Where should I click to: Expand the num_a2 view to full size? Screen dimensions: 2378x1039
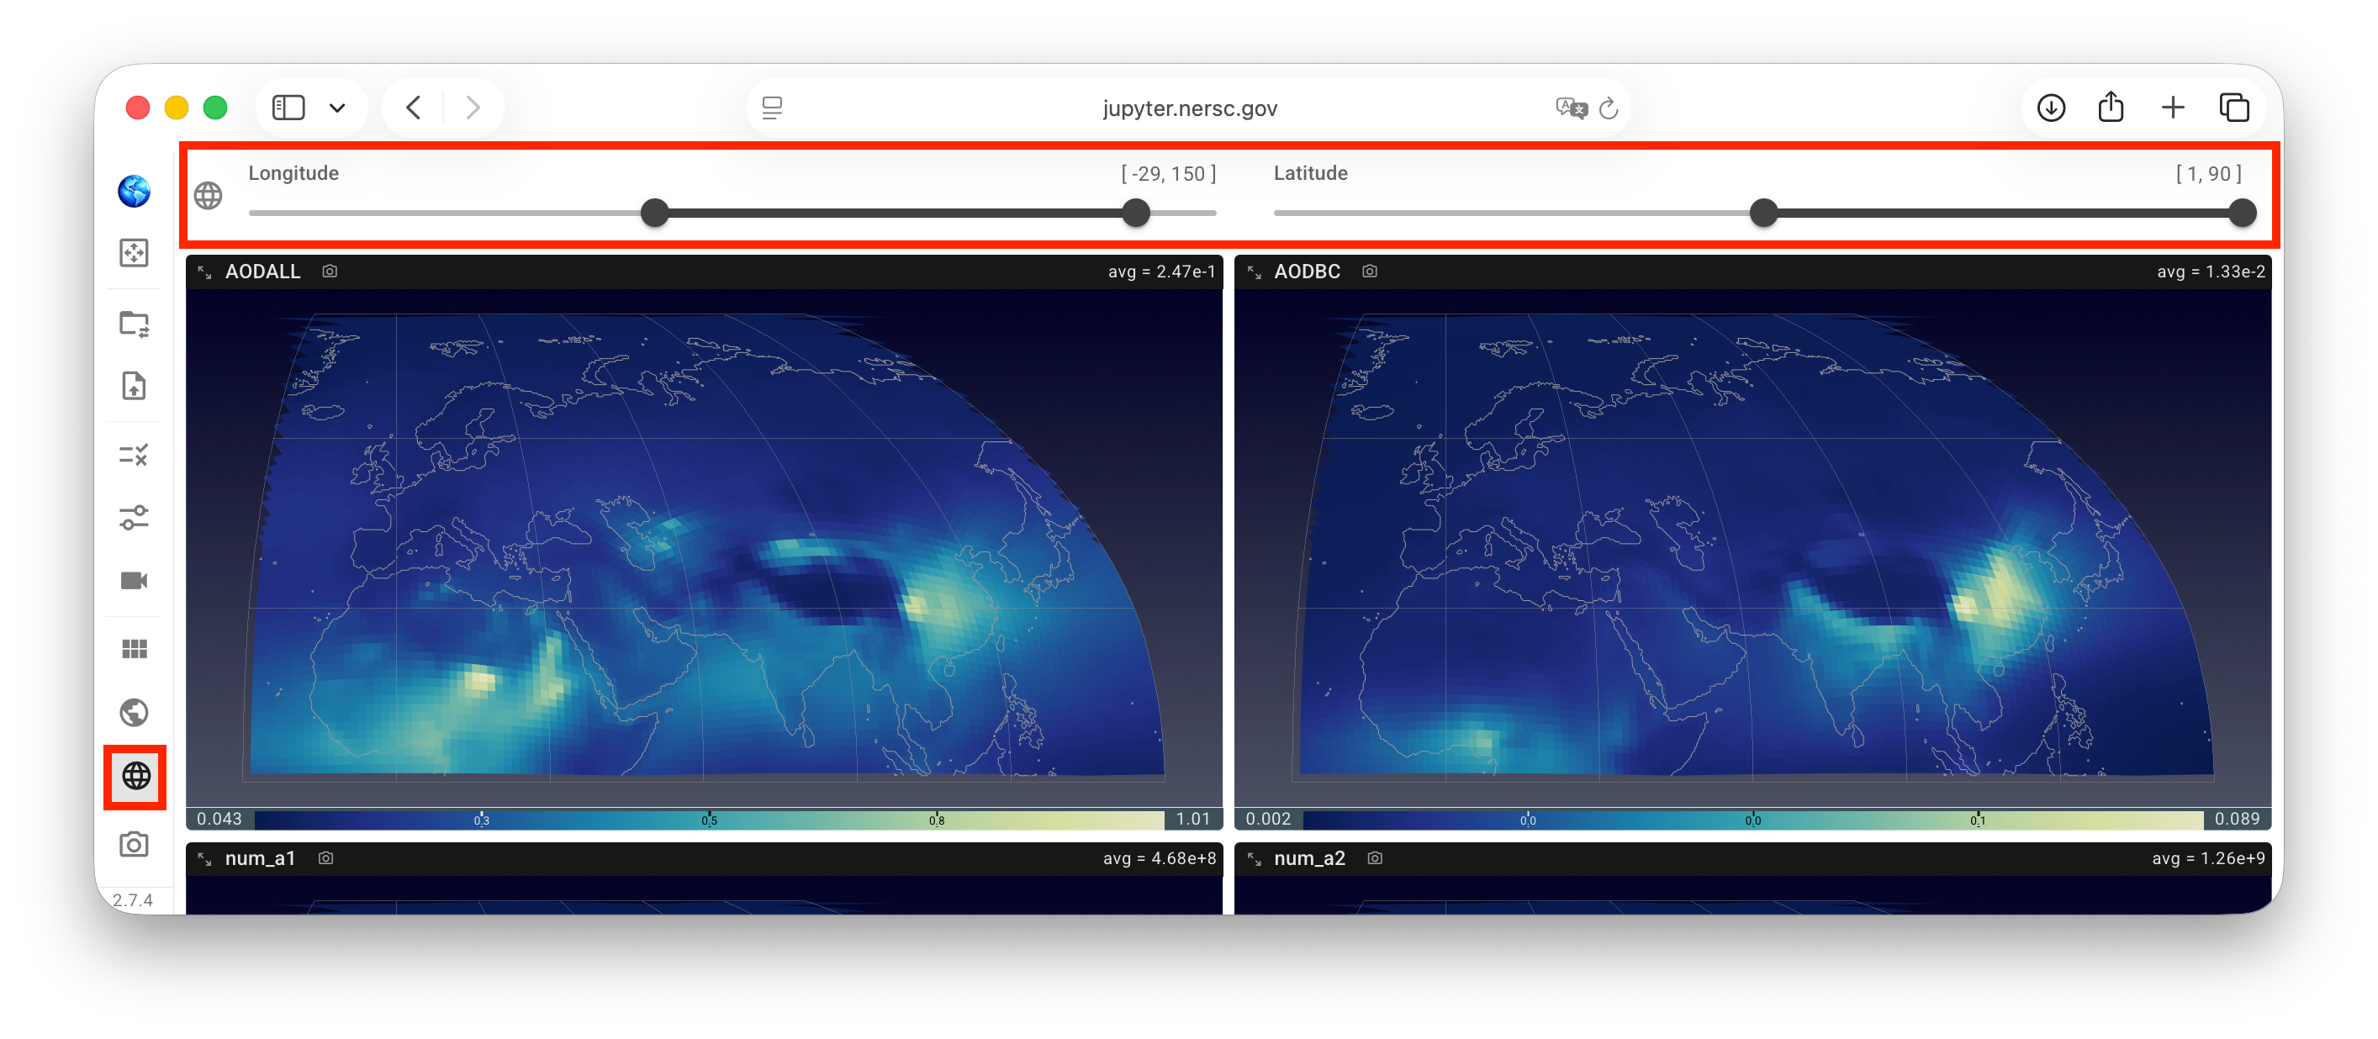click(1254, 859)
